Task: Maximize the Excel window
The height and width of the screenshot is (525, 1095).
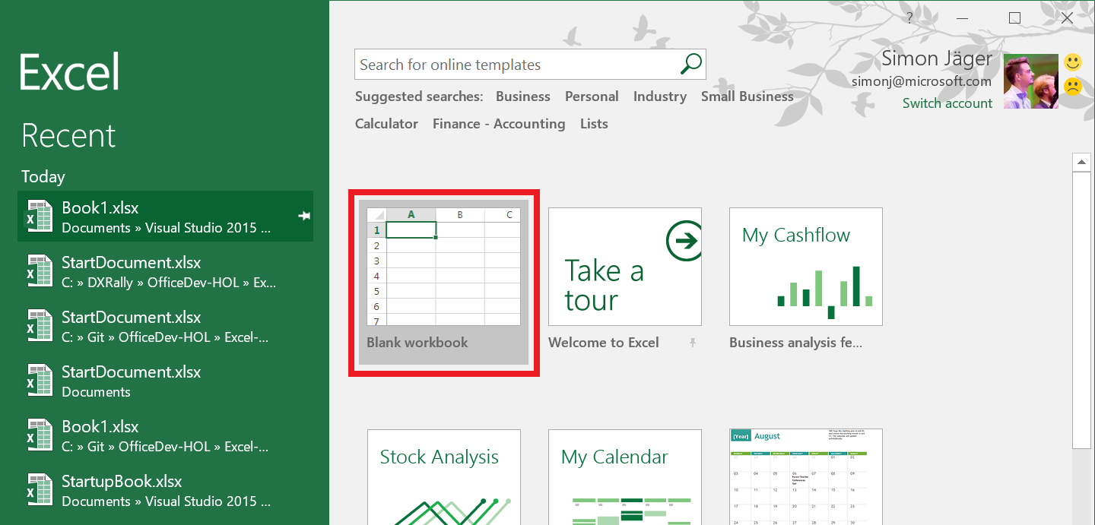Action: [x=1014, y=18]
